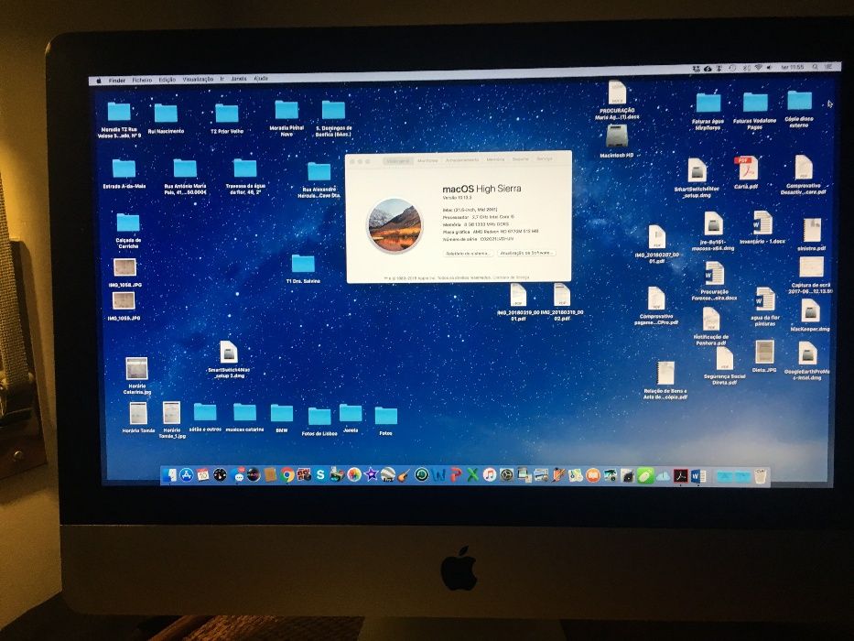This screenshot has width=854, height=641.
Task: Open Notification Center in menu bar
Action: coord(829,67)
